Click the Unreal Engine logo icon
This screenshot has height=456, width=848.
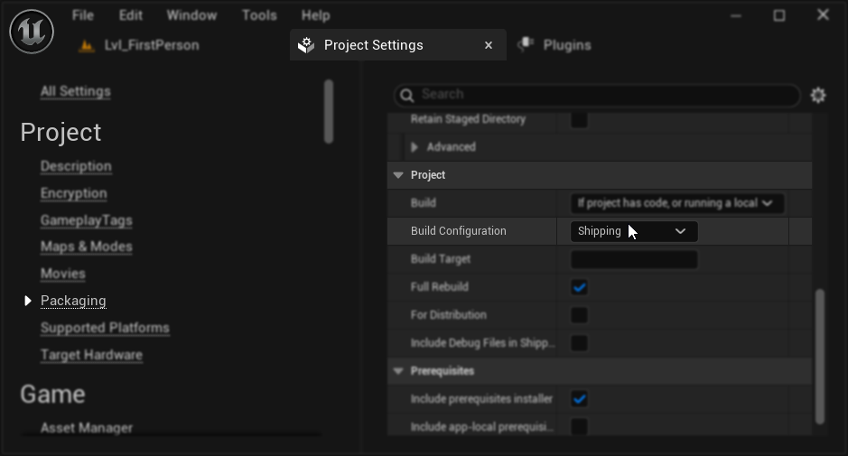[32, 32]
